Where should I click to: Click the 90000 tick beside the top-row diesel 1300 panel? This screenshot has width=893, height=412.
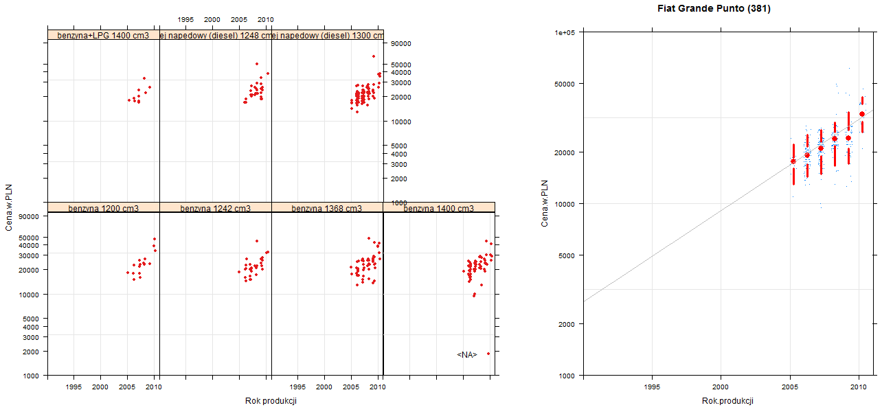(x=400, y=43)
